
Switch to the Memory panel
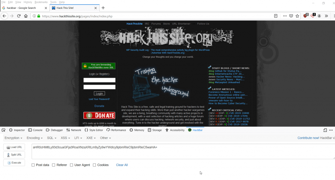click(137, 130)
